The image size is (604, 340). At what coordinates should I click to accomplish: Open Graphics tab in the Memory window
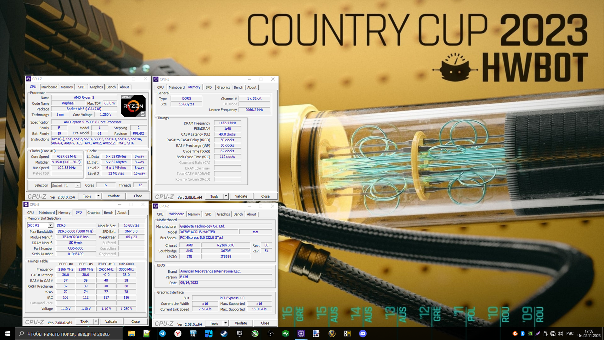(x=224, y=88)
